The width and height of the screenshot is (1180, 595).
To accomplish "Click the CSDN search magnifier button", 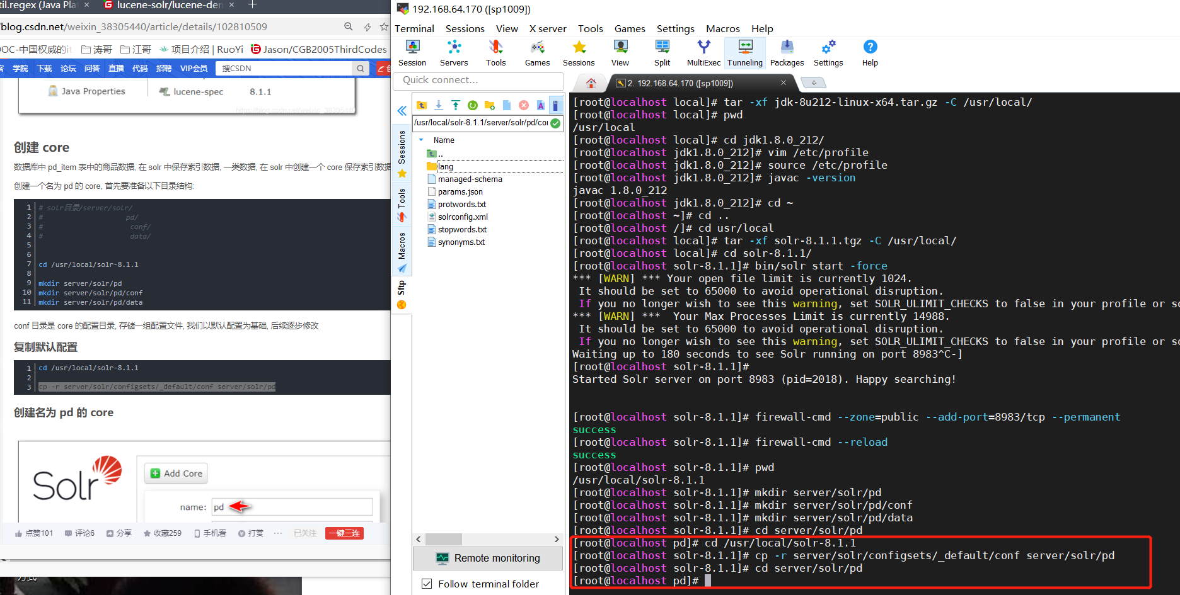I will [x=361, y=68].
